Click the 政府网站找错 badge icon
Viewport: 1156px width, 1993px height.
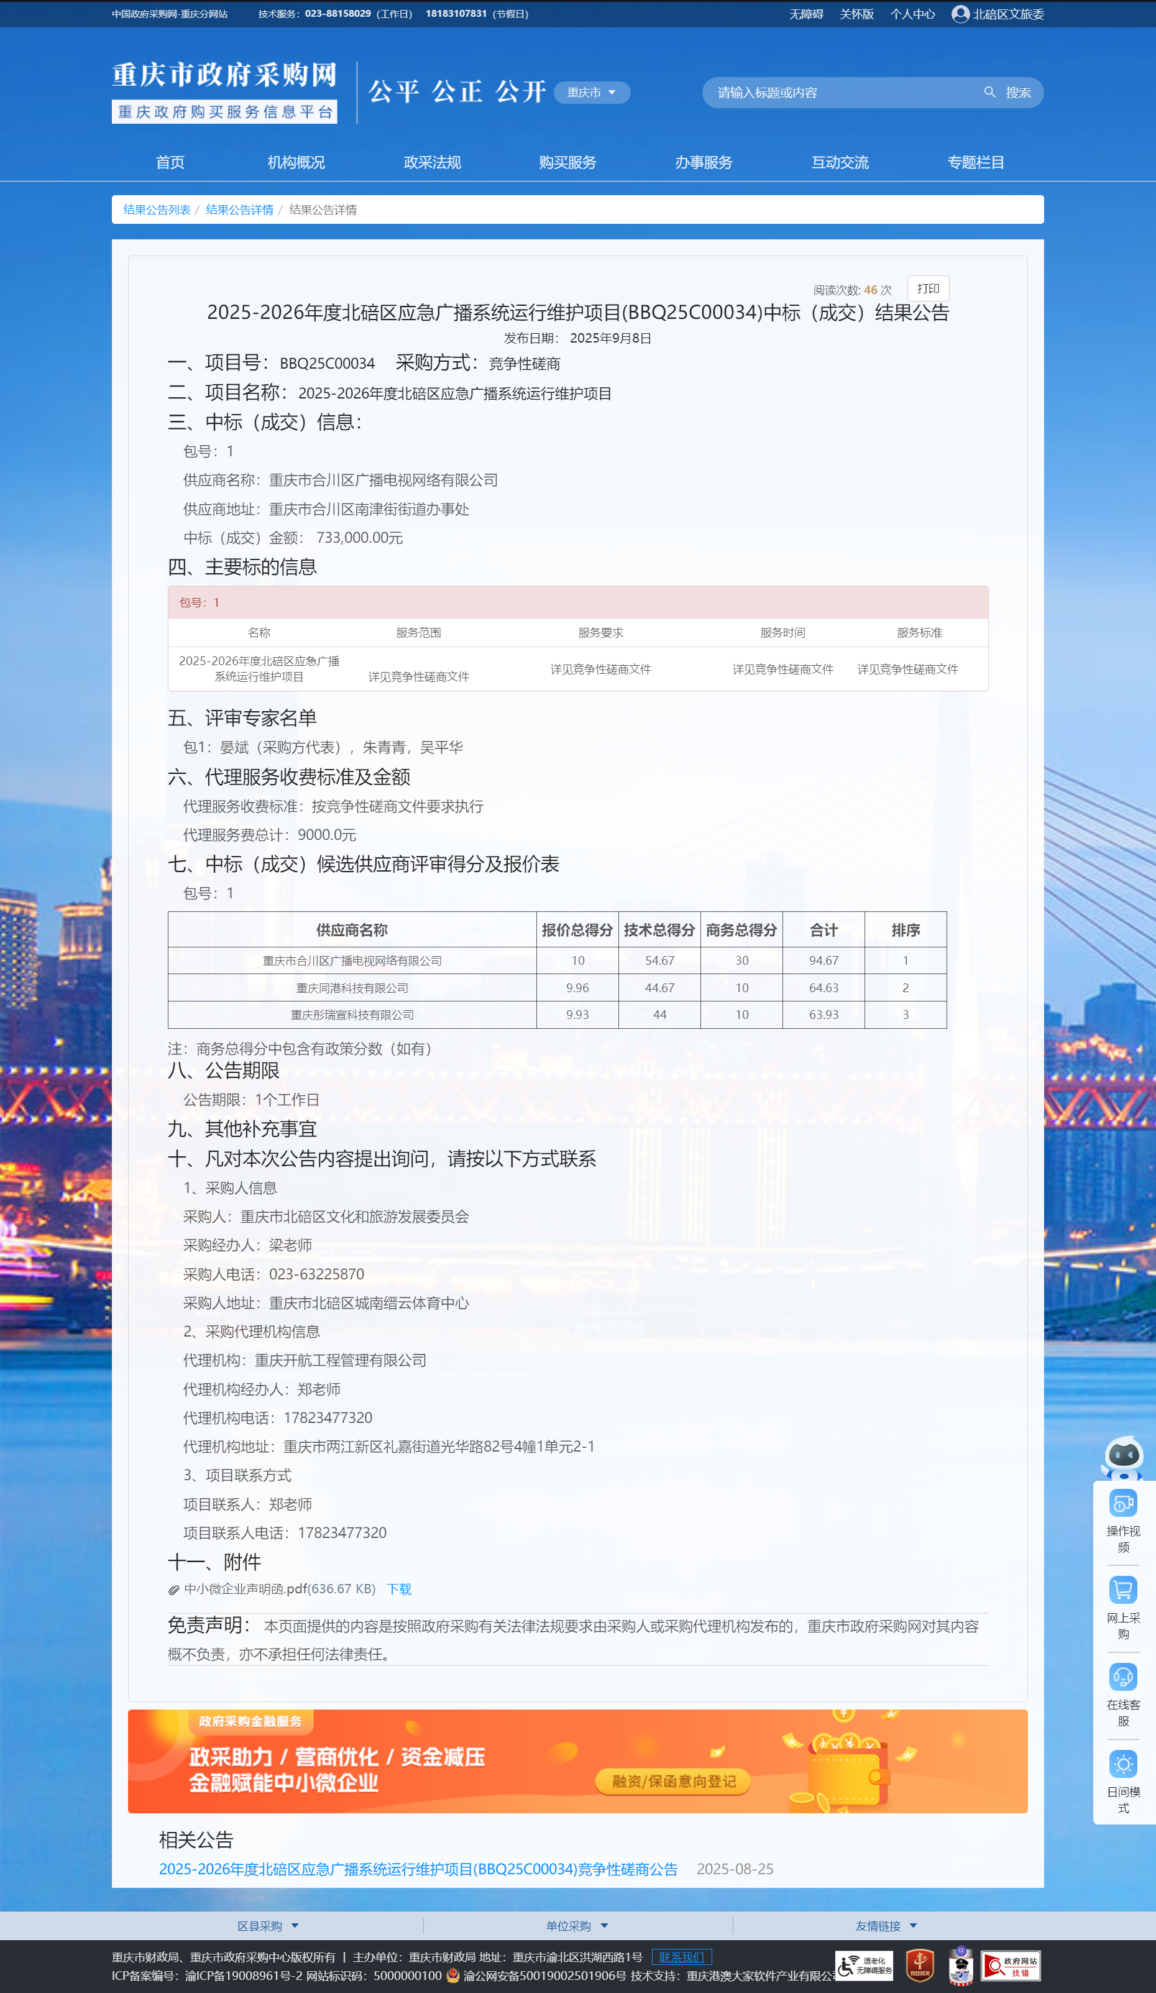1011,1965
